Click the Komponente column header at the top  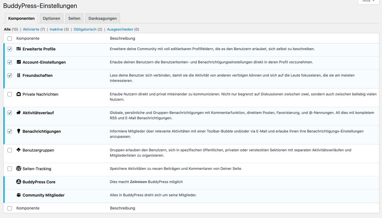pyautogui.click(x=28, y=38)
